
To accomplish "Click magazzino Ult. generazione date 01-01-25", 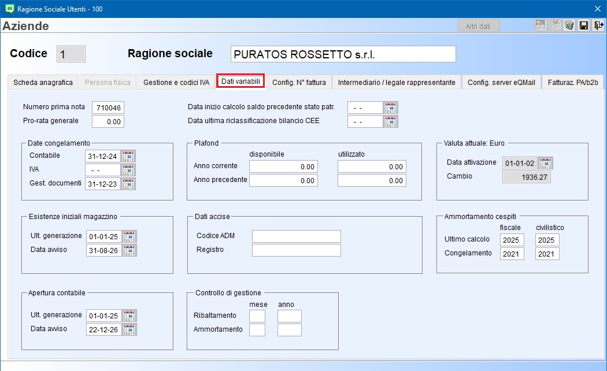I will [103, 236].
